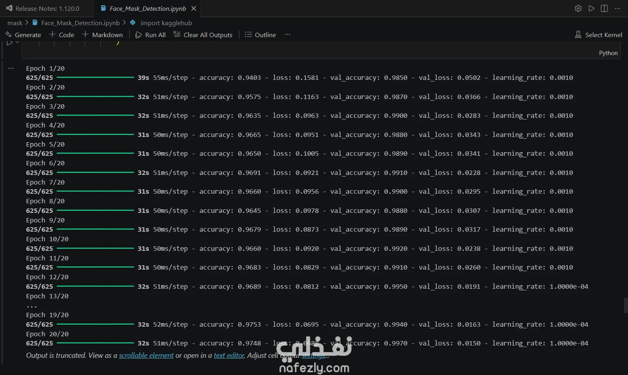The width and height of the screenshot is (628, 375).
Task: Open the scrollable element link
Action: (x=146, y=355)
